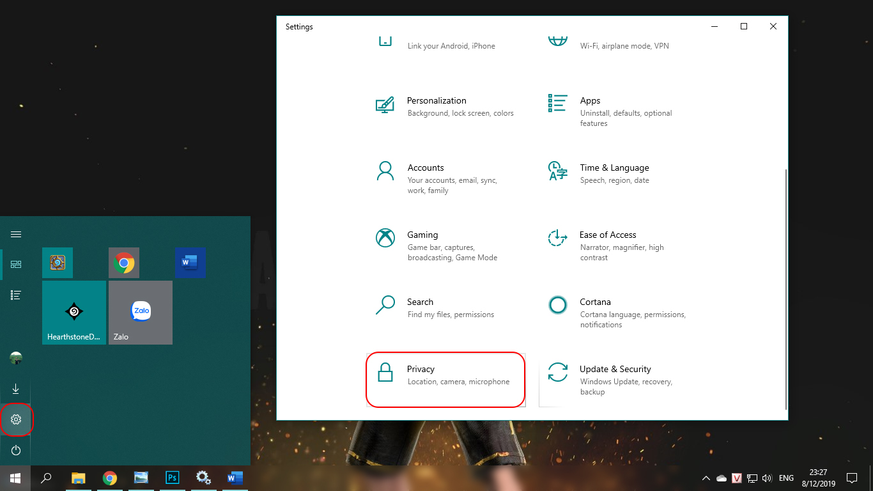This screenshot has height=491, width=873.
Task: Open Update & Security settings
Action: 618,380
